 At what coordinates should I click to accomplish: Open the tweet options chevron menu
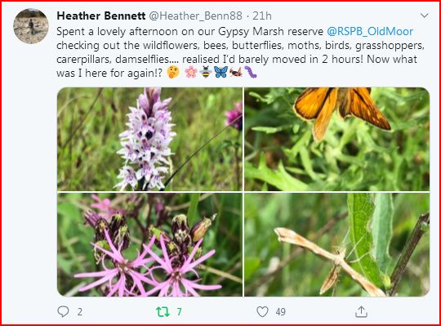point(424,16)
